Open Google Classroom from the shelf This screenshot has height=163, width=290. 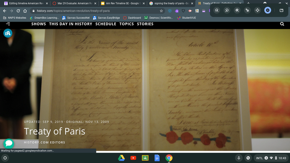coord(145,158)
